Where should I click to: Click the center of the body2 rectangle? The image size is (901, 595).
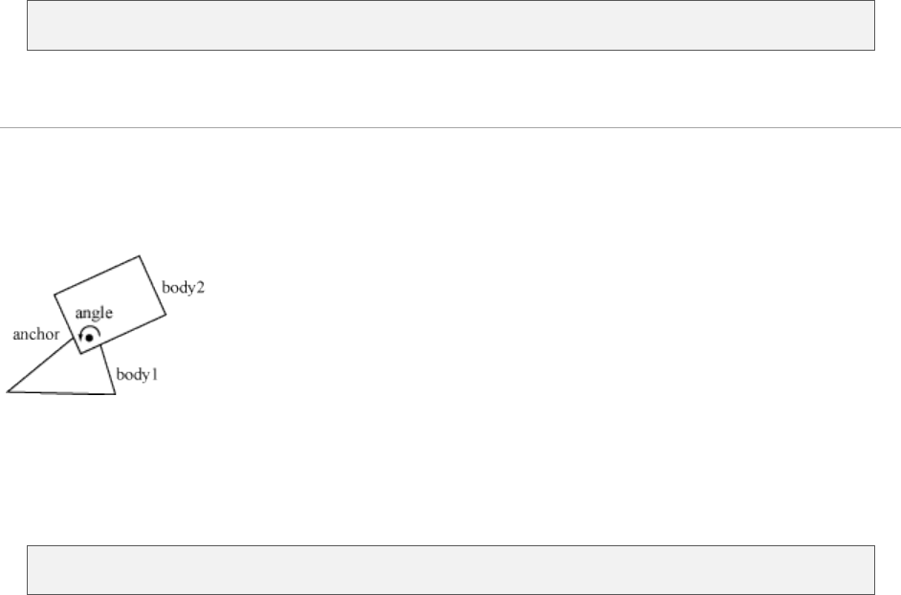(110, 304)
